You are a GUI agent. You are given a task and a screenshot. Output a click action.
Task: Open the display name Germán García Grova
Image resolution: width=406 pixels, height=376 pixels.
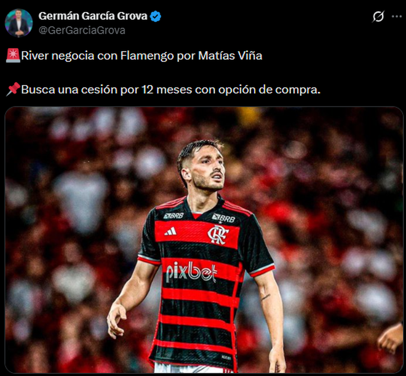(x=93, y=16)
